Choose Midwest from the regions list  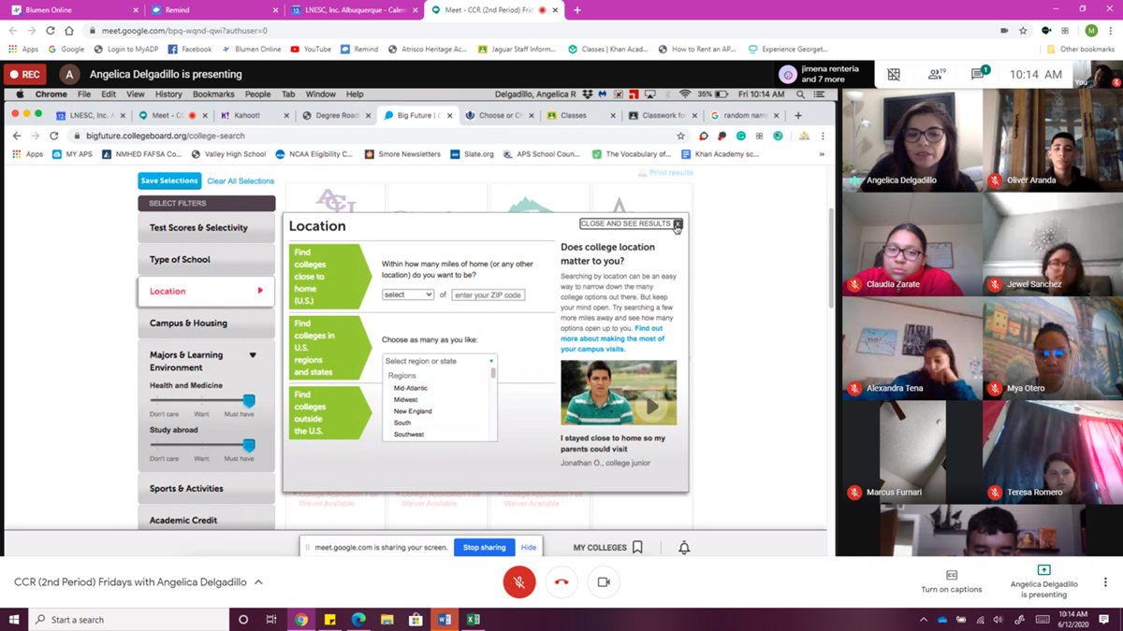[406, 399]
